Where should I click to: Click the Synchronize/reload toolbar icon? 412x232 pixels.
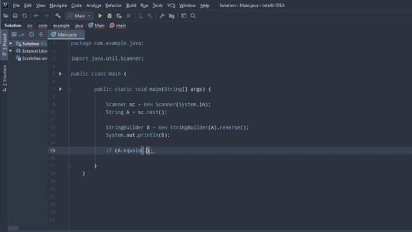[x=24, y=16]
